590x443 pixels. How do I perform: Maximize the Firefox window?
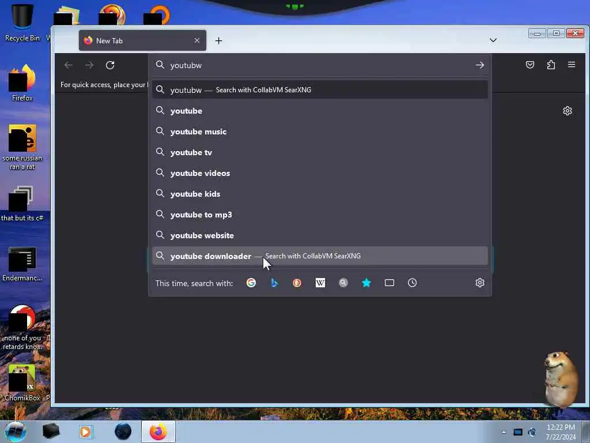[x=556, y=33]
